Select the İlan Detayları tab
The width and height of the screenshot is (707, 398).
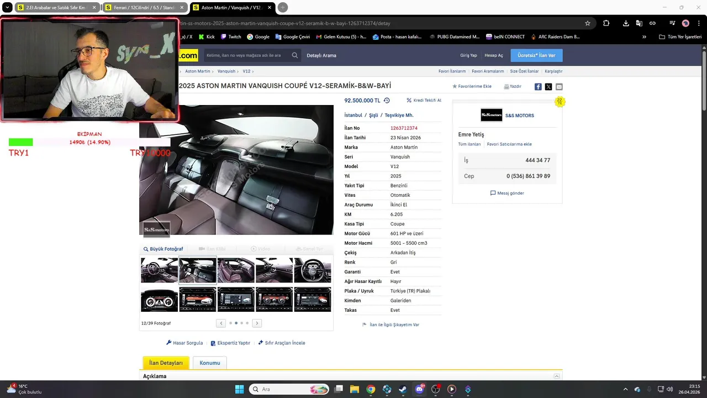166,363
